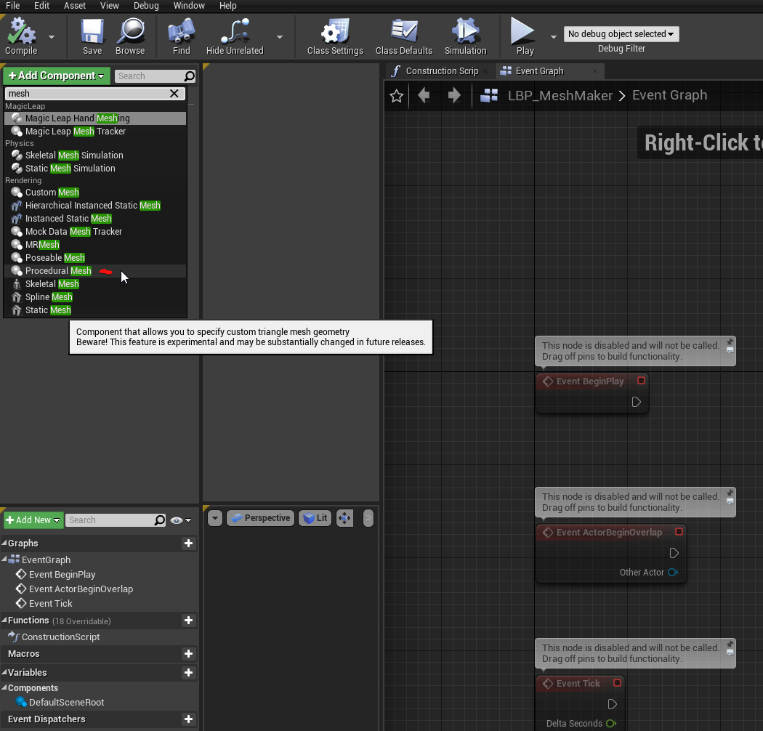The height and width of the screenshot is (731, 763).
Task: Click the bookmark star in the Event Graph
Action: click(x=396, y=95)
